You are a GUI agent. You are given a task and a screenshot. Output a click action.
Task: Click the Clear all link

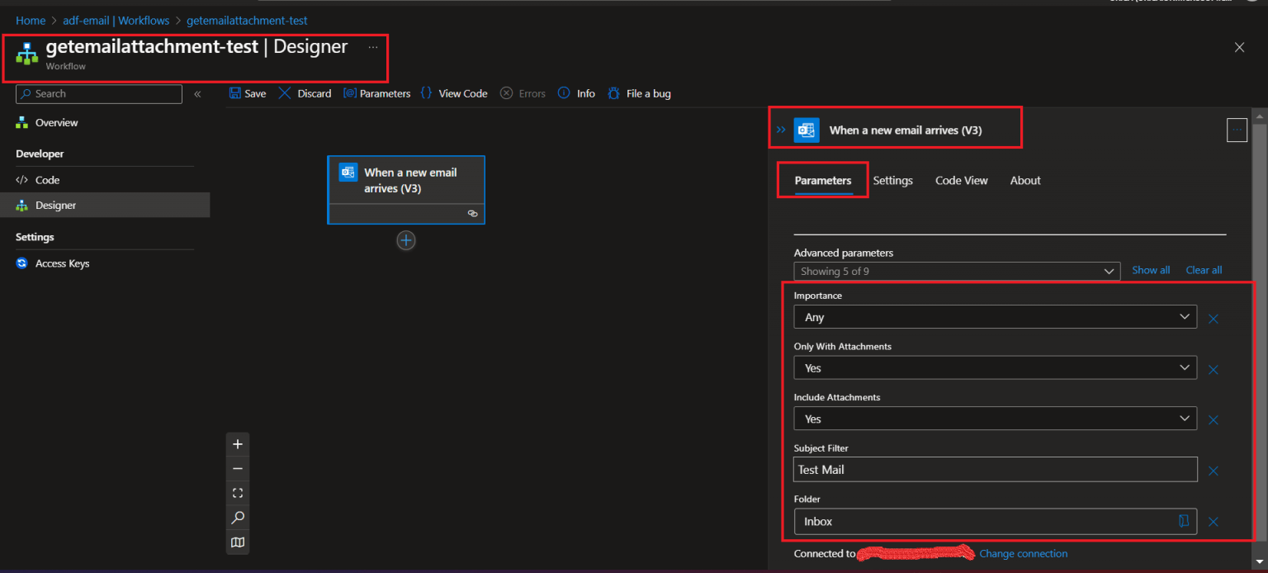pyautogui.click(x=1204, y=270)
